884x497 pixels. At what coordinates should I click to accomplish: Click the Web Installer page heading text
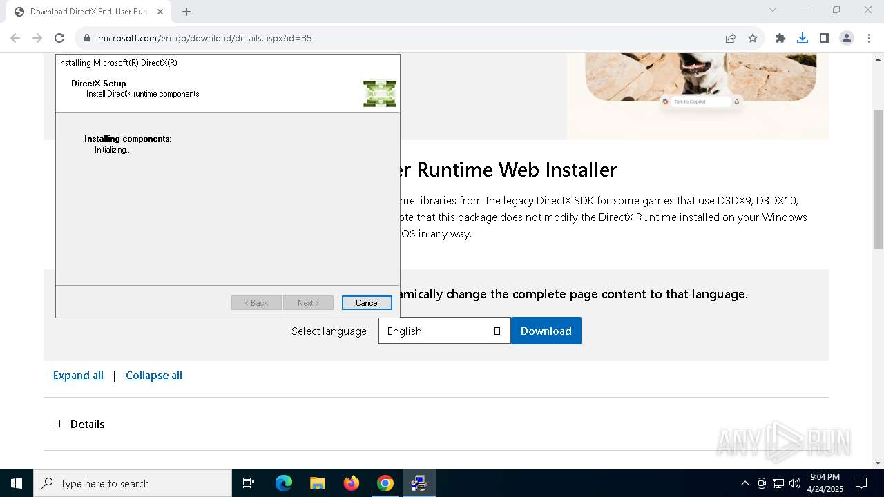(508, 169)
